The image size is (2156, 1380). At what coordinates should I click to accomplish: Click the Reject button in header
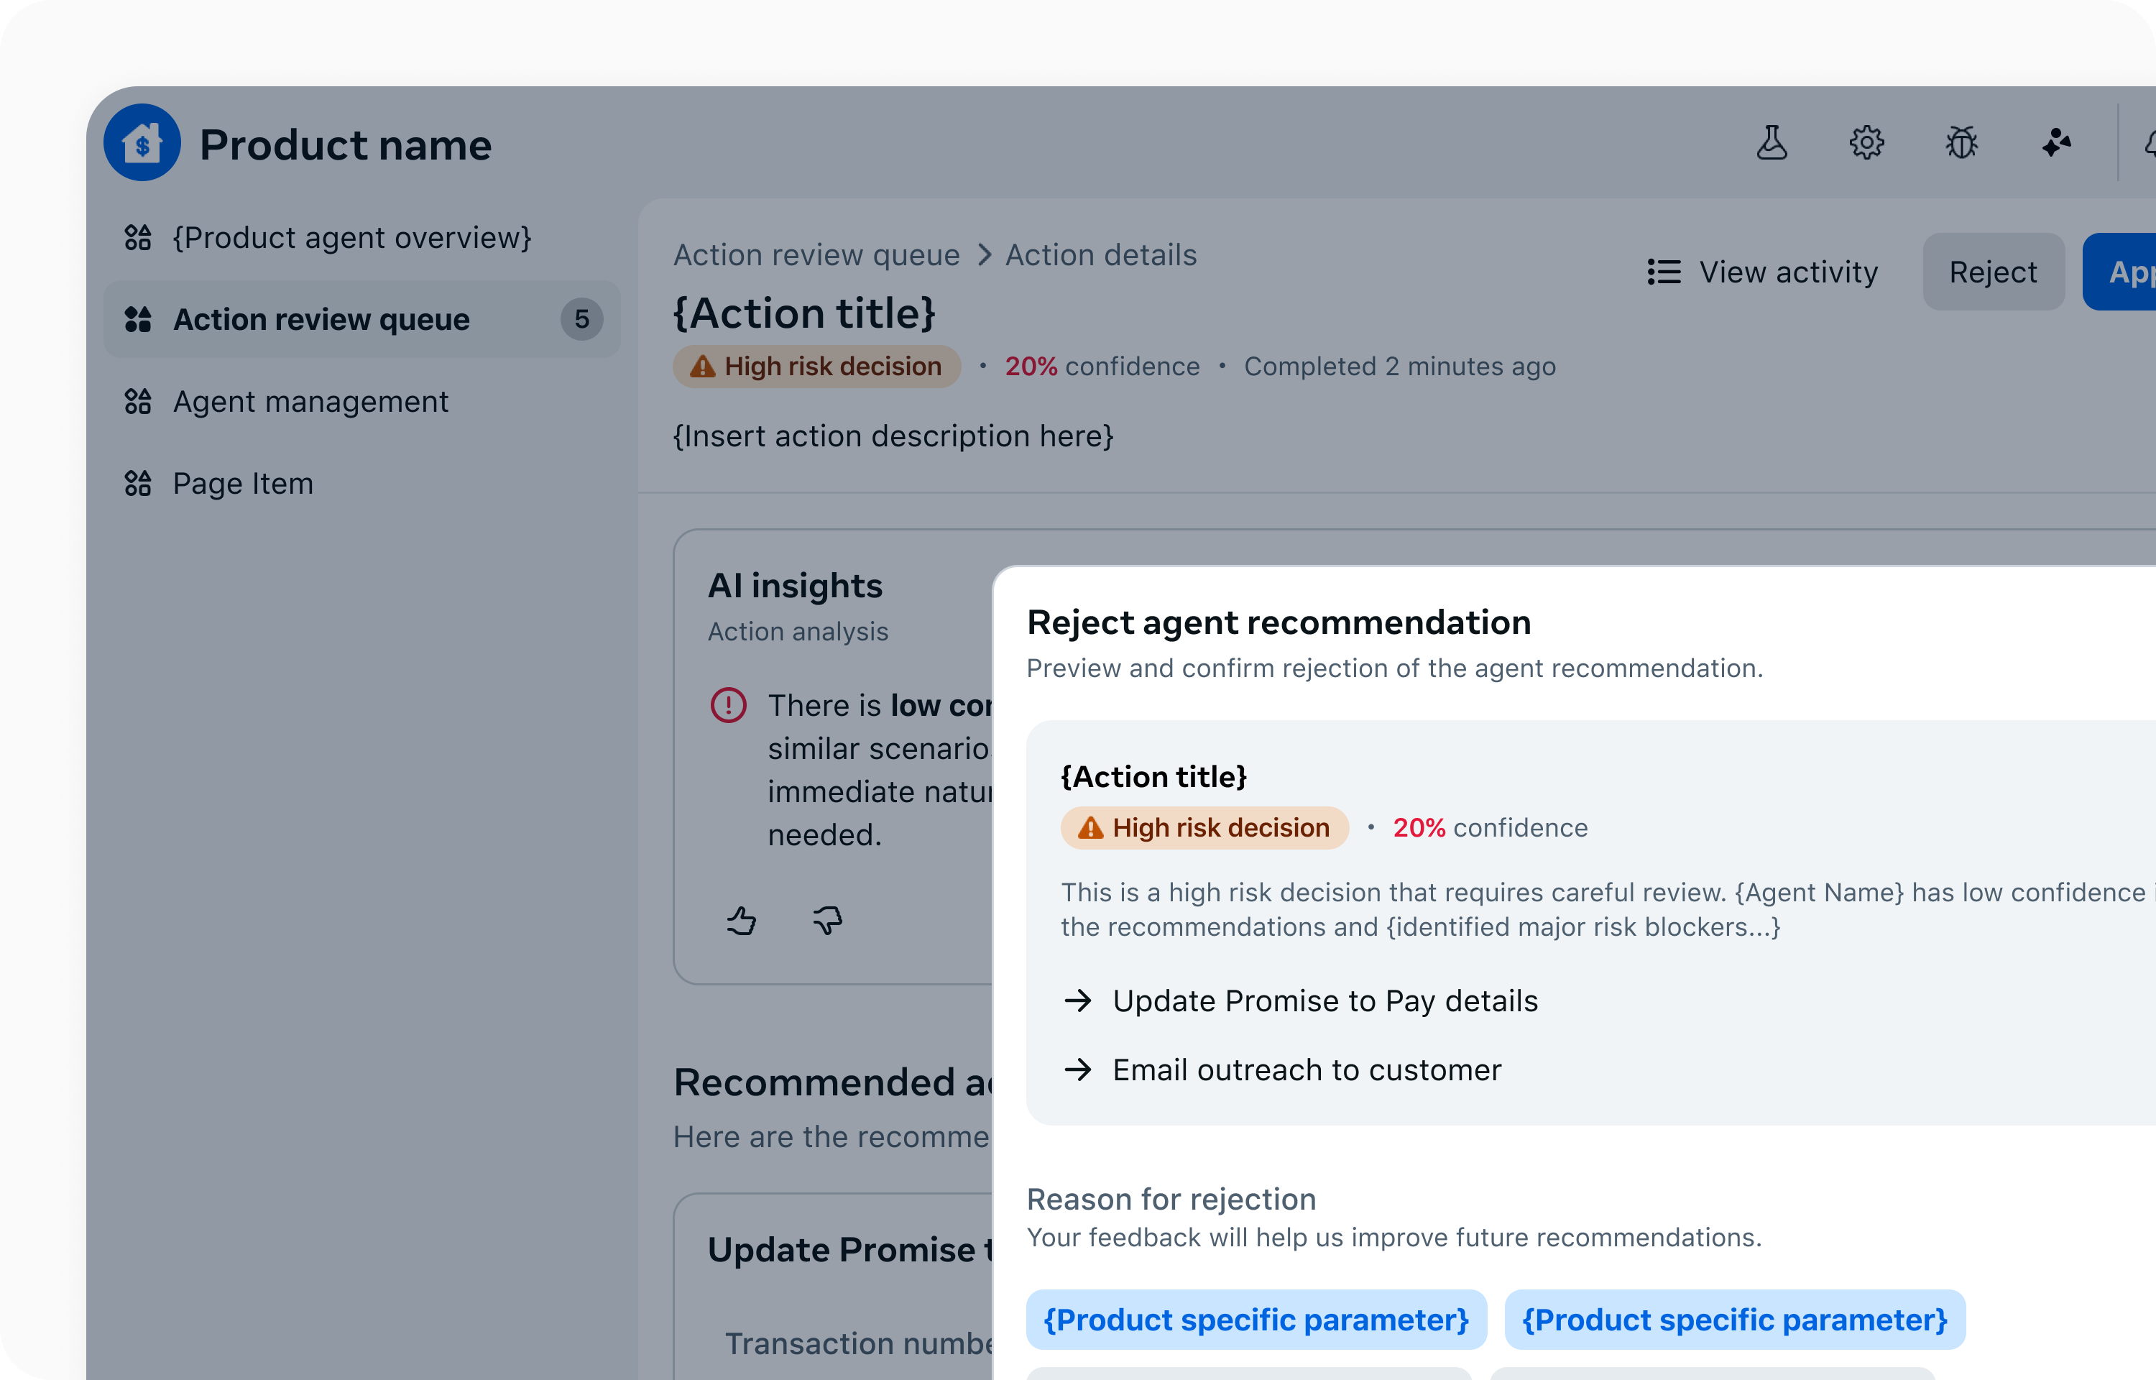click(1992, 272)
